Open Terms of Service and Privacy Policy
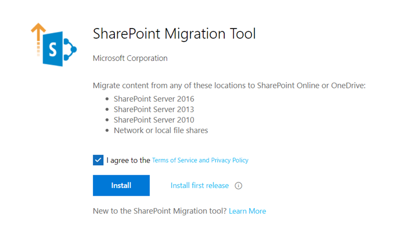 pyautogui.click(x=200, y=160)
